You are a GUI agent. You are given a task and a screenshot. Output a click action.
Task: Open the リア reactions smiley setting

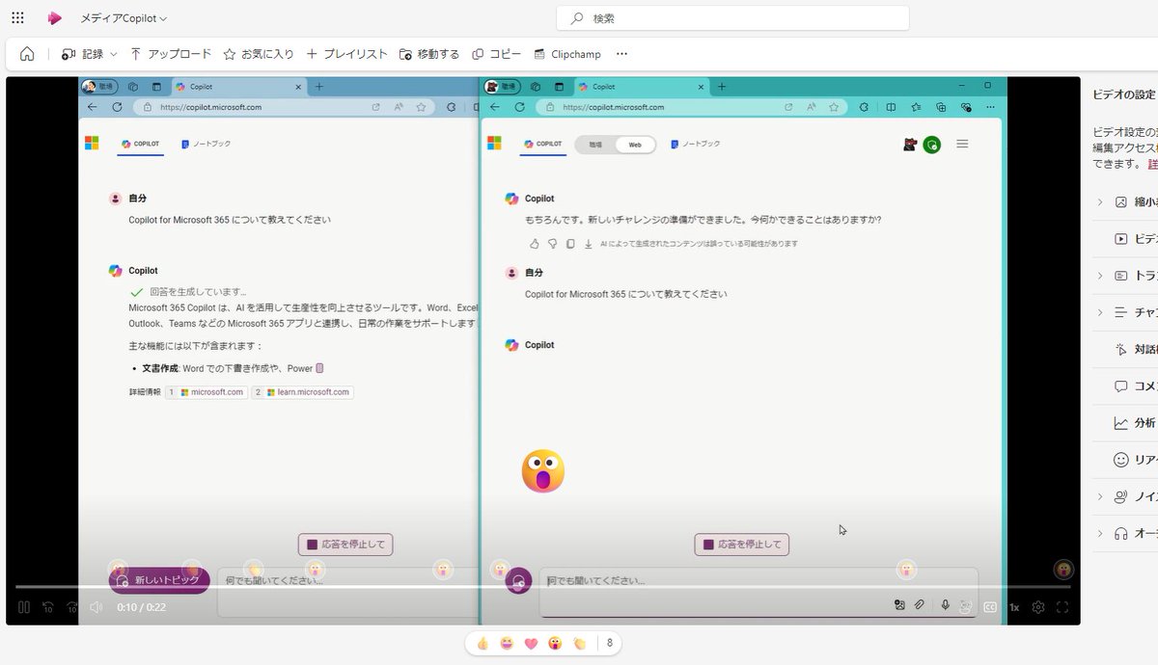[1136, 460]
